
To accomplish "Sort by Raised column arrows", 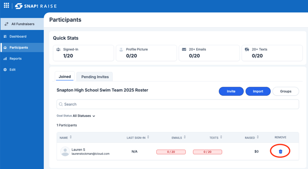I will pyautogui.click(x=258, y=137).
